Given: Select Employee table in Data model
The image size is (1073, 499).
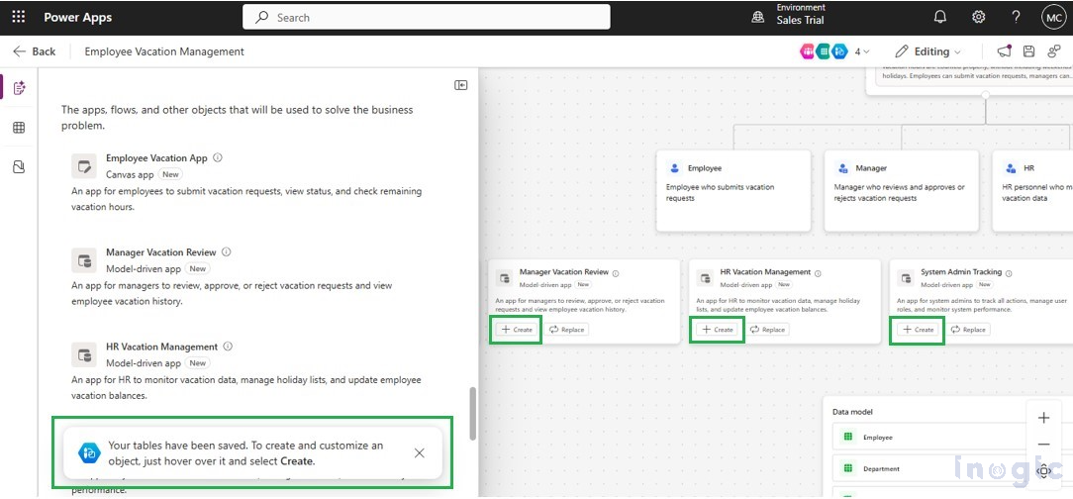Looking at the screenshot, I should (x=952, y=437).
